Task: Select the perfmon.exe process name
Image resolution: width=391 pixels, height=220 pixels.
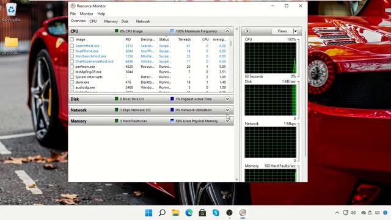Action: 85,67
